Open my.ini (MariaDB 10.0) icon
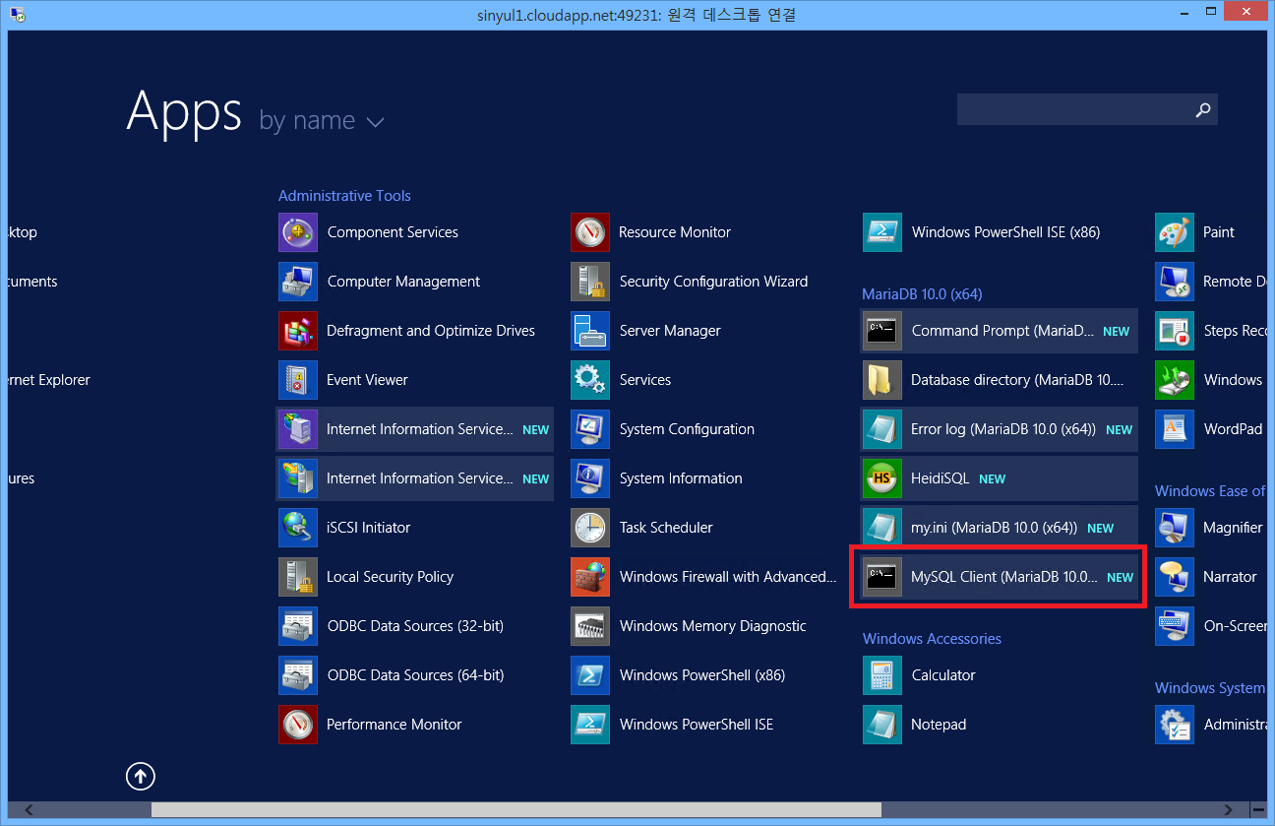 click(882, 528)
